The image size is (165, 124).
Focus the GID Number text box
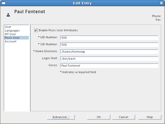(109, 45)
